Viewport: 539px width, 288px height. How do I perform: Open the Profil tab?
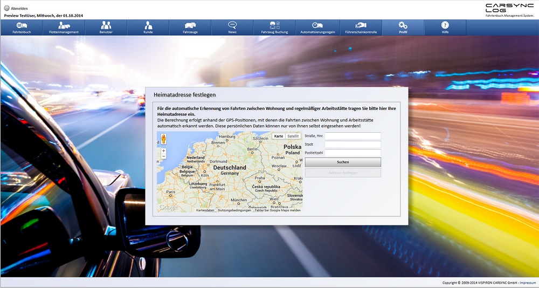(x=403, y=28)
